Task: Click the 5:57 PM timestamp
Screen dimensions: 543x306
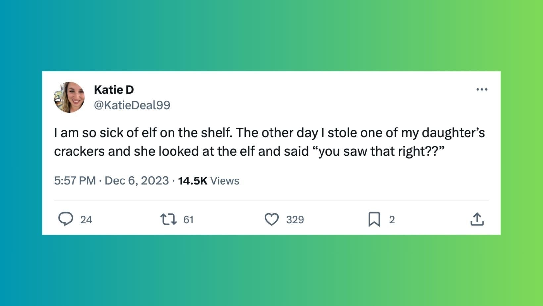Action: tap(75, 181)
